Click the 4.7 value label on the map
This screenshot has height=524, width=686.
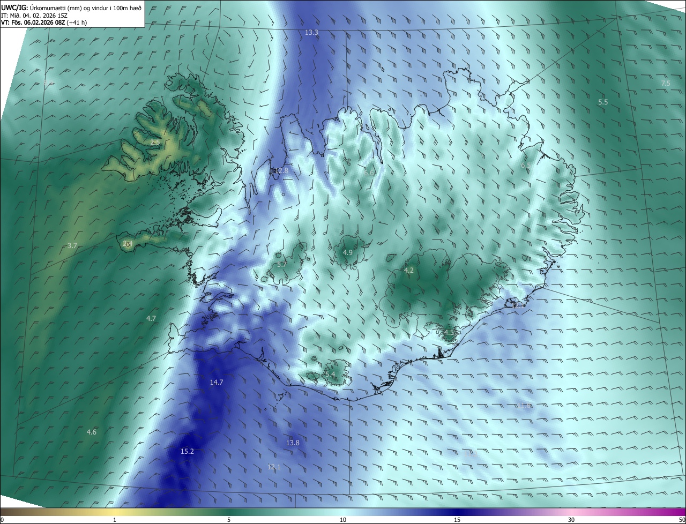coord(151,318)
